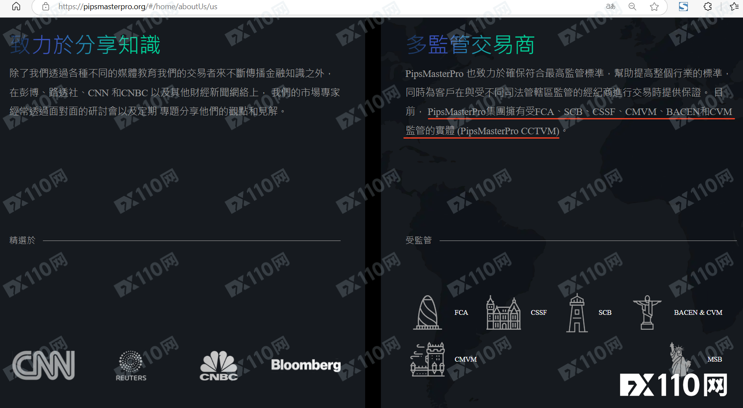The height and width of the screenshot is (408, 743).
Task: Click the 受監管 section label
Action: pos(419,240)
